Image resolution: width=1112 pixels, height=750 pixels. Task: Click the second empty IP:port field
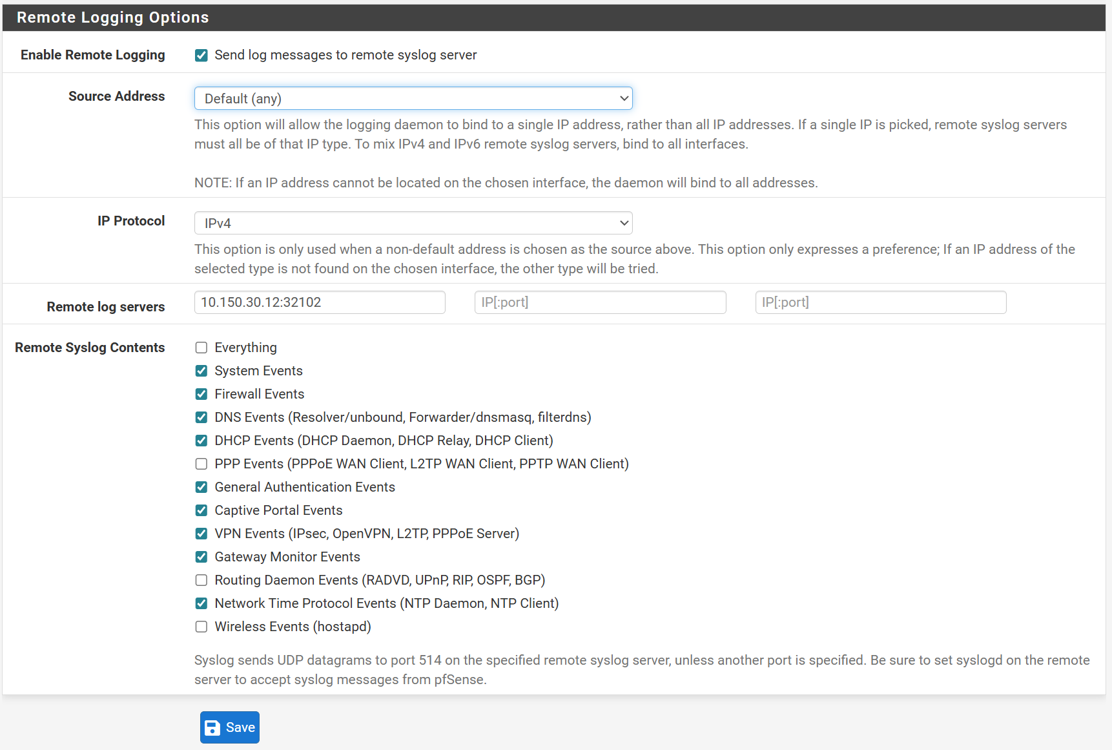pos(600,302)
